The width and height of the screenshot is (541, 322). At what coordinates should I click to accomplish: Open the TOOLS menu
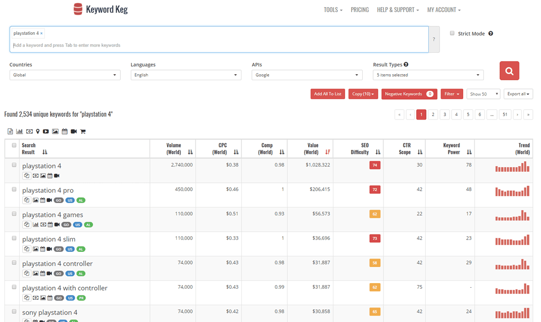tap(333, 10)
